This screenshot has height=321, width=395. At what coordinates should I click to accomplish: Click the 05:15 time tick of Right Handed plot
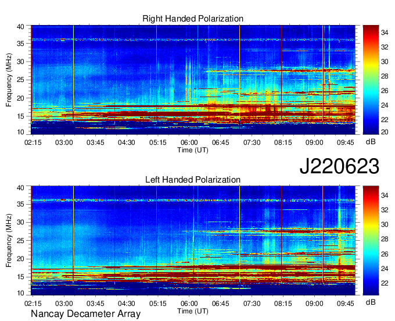(157, 142)
